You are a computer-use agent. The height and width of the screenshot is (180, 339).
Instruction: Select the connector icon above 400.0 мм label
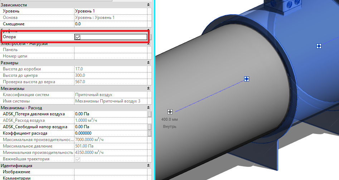coord(170,112)
